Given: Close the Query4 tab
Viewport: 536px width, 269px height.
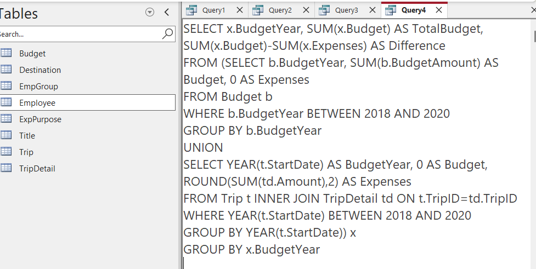Looking at the screenshot, I should (x=439, y=10).
